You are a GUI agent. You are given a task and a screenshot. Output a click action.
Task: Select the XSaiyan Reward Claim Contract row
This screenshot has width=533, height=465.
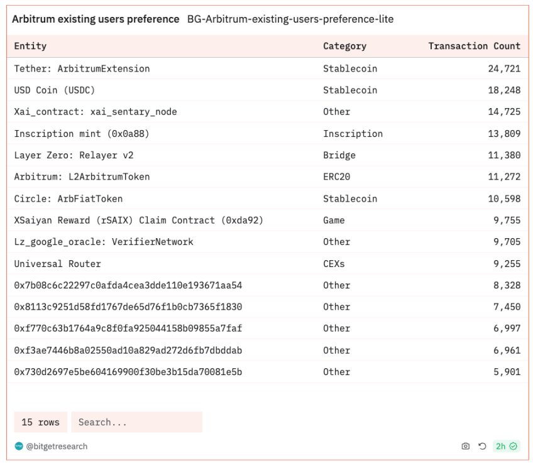268,221
